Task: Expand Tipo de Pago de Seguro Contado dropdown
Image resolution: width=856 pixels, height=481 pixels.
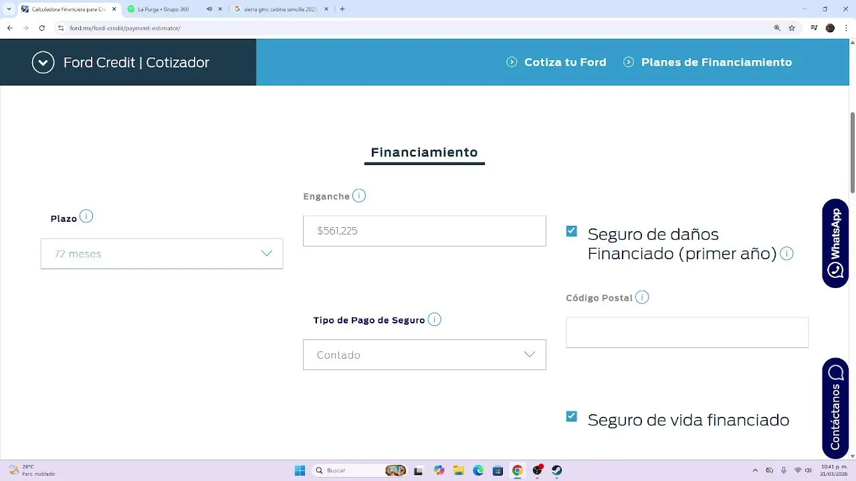Action: 425,355
